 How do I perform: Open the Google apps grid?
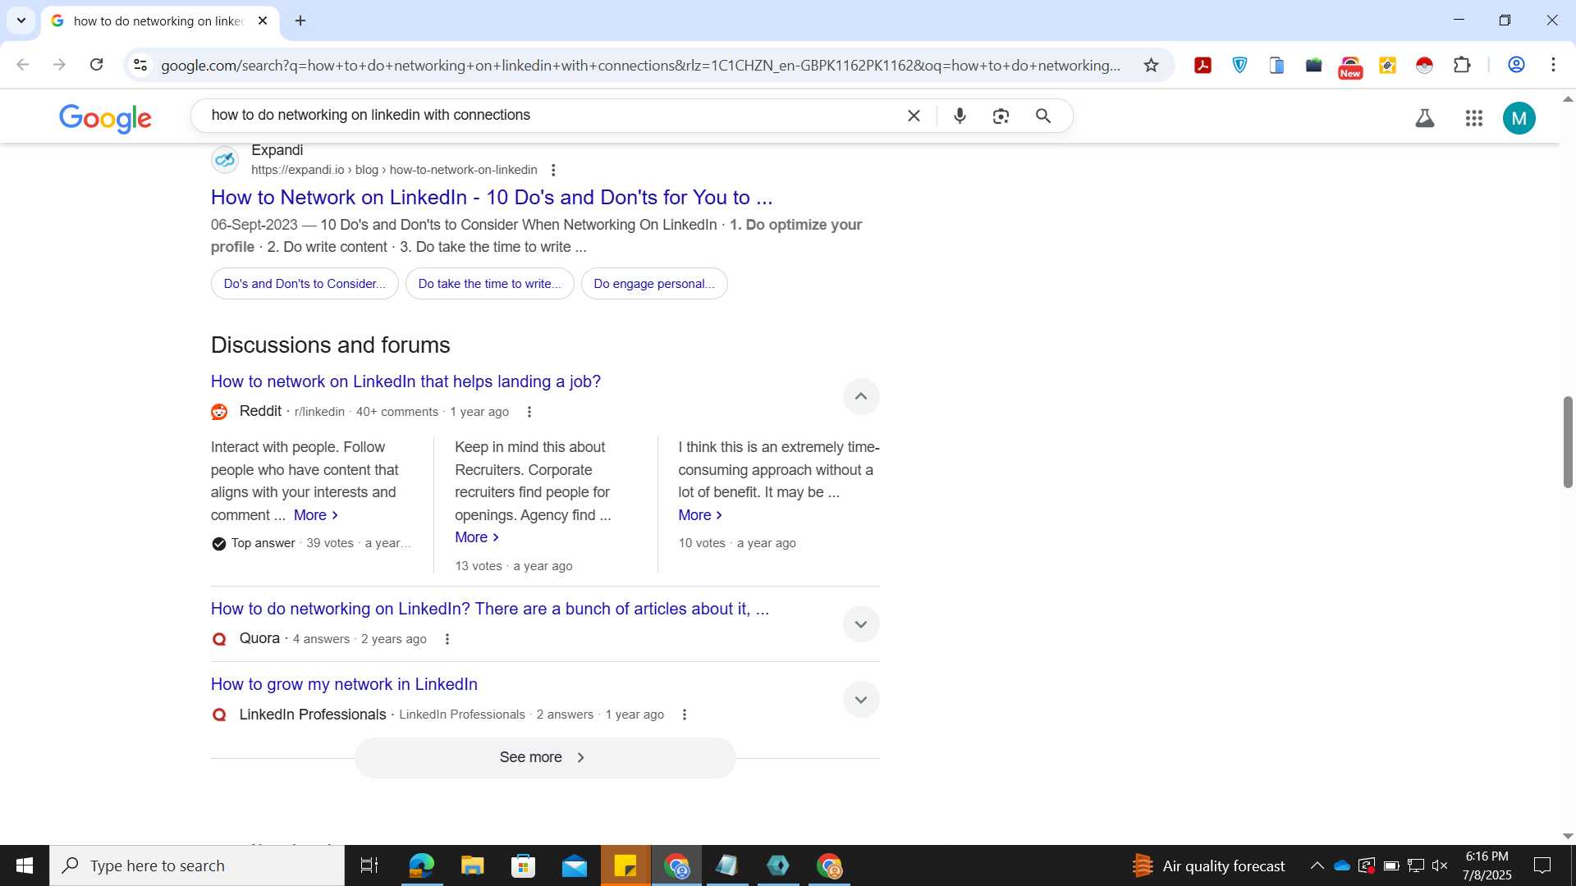1473,118
